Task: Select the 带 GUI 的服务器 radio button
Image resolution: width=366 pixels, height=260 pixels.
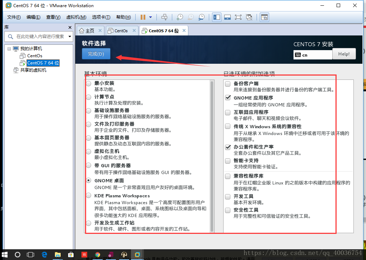Action: point(89,165)
